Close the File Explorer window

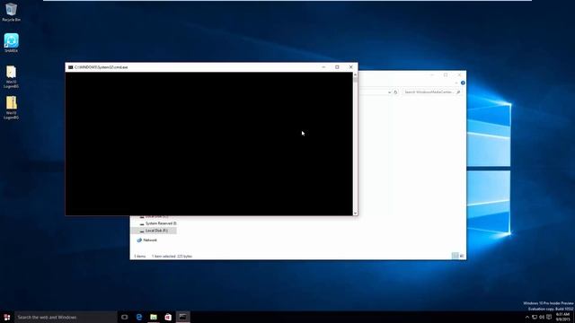459,75
